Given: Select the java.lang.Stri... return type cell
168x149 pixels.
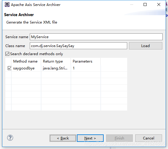Looking at the screenshot, I should (56, 68).
